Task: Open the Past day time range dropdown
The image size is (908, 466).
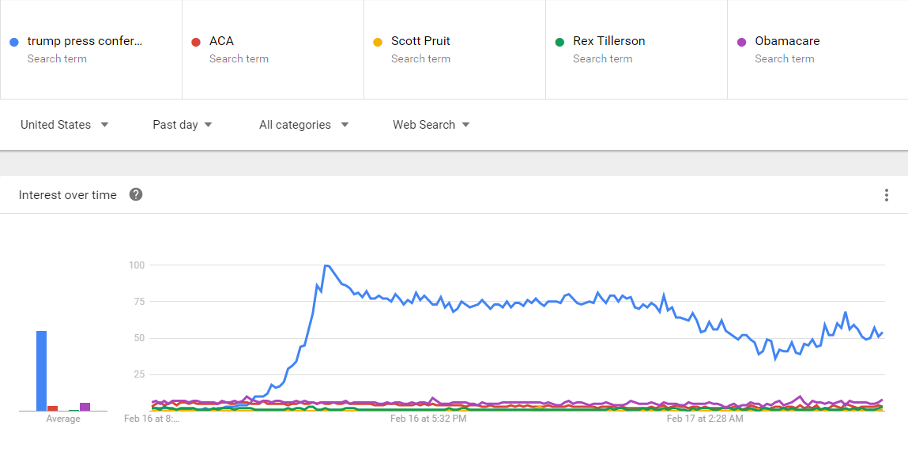Action: (x=182, y=125)
